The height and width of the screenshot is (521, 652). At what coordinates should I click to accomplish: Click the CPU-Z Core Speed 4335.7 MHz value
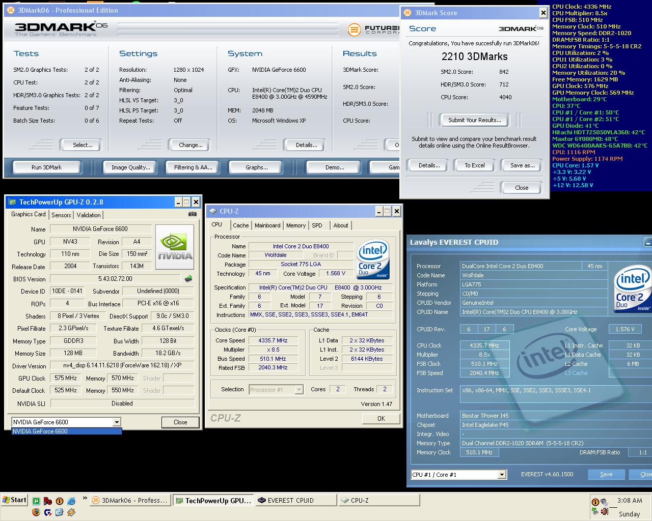point(273,340)
